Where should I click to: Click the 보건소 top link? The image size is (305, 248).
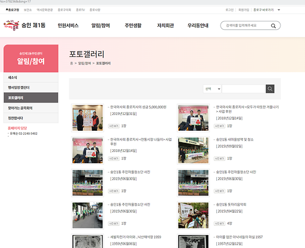[28, 10]
